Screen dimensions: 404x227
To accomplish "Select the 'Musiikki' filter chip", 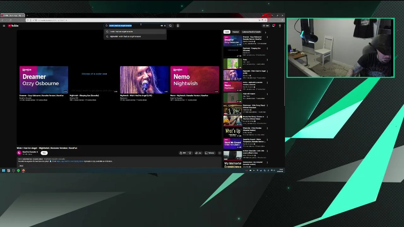I will 235,32.
